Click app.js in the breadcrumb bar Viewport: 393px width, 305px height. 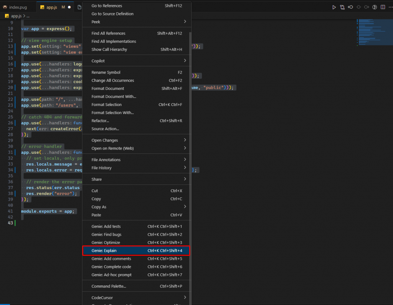click(17, 16)
